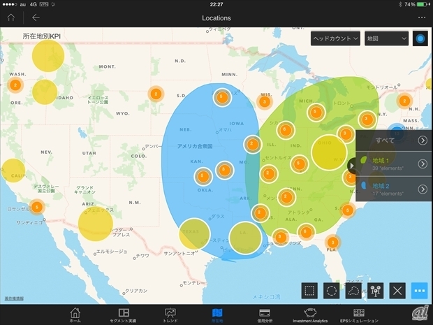
Task: Tap the battery indicator in status bar
Action: [423, 4]
